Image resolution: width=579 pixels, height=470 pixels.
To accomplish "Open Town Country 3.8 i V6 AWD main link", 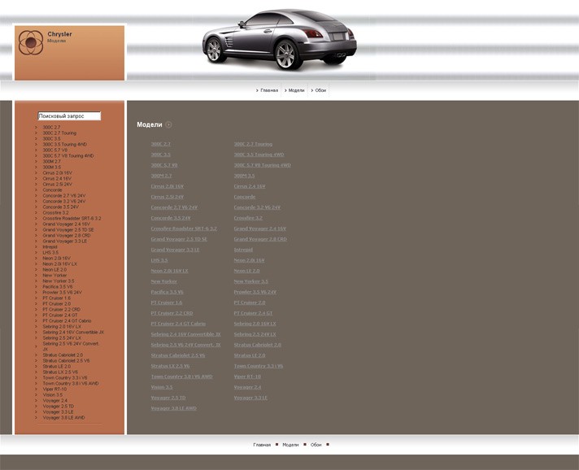I will tap(181, 377).
